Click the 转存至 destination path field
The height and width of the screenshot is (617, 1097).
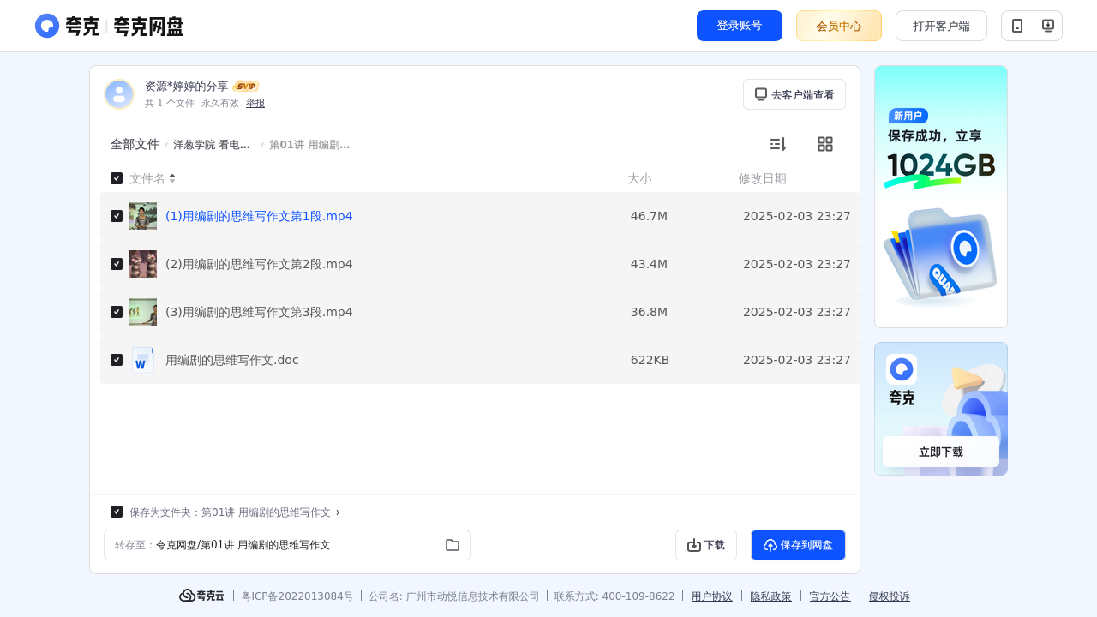[x=287, y=545]
